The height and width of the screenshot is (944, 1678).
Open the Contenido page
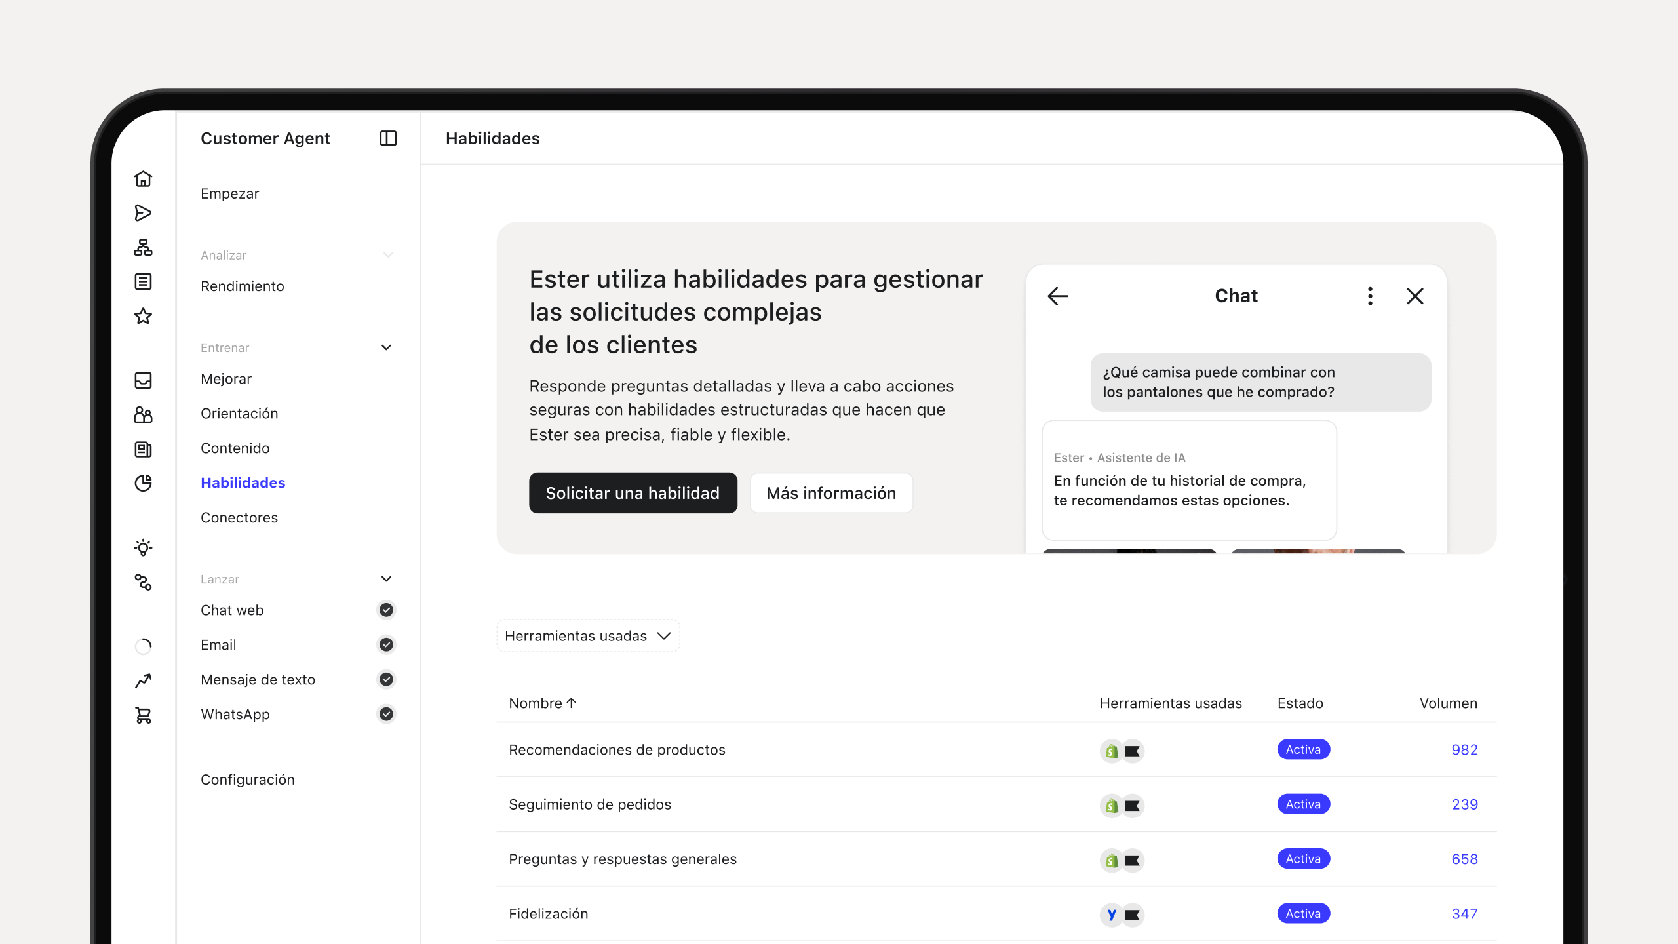pos(235,448)
